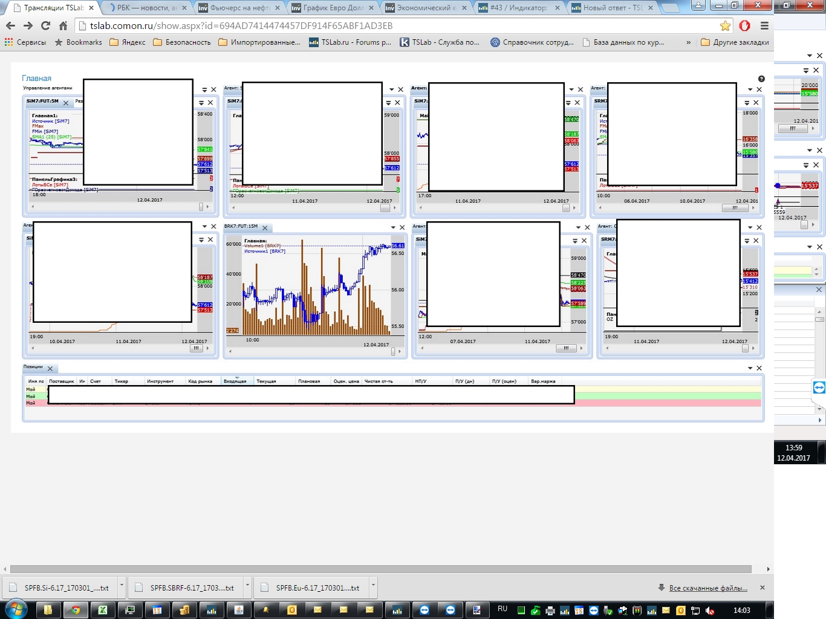The image size is (826, 619).
Task: Open Excel from the Windows taskbar
Action: point(103,610)
